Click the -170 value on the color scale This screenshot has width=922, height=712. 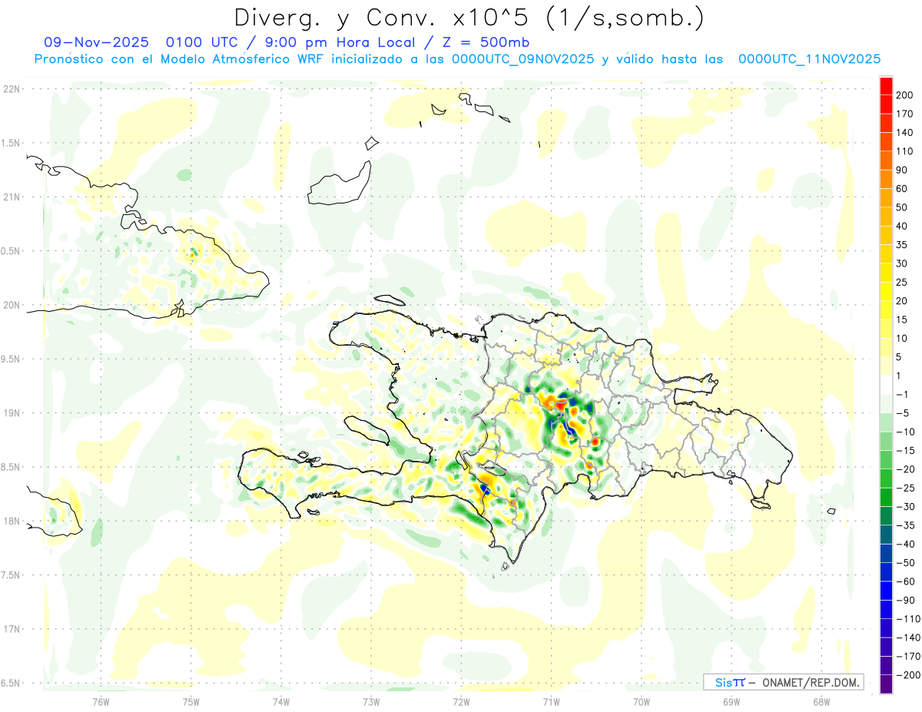pos(907,657)
